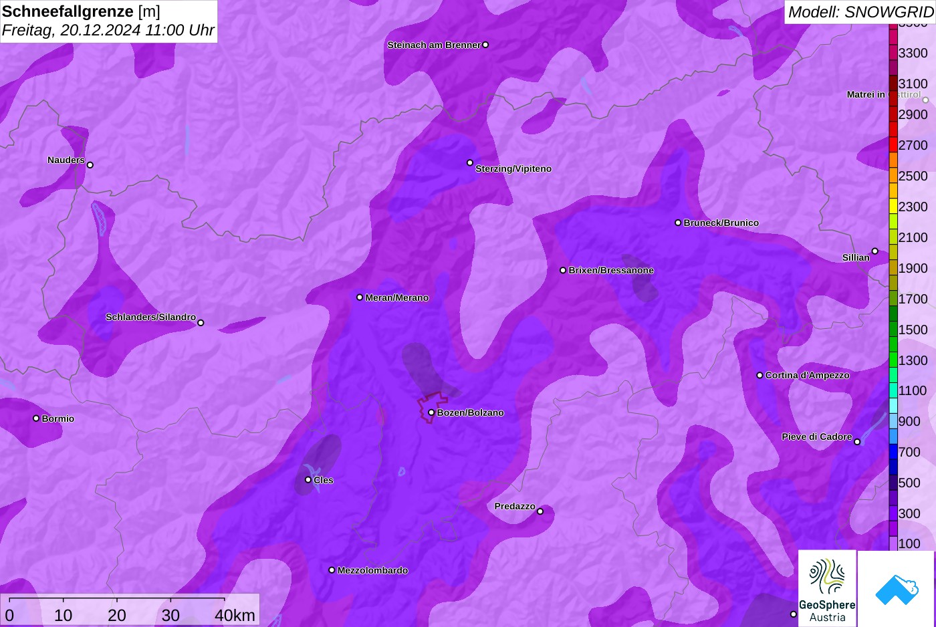Select the Predazzo location dot
The image size is (936, 627).
pyautogui.click(x=540, y=511)
